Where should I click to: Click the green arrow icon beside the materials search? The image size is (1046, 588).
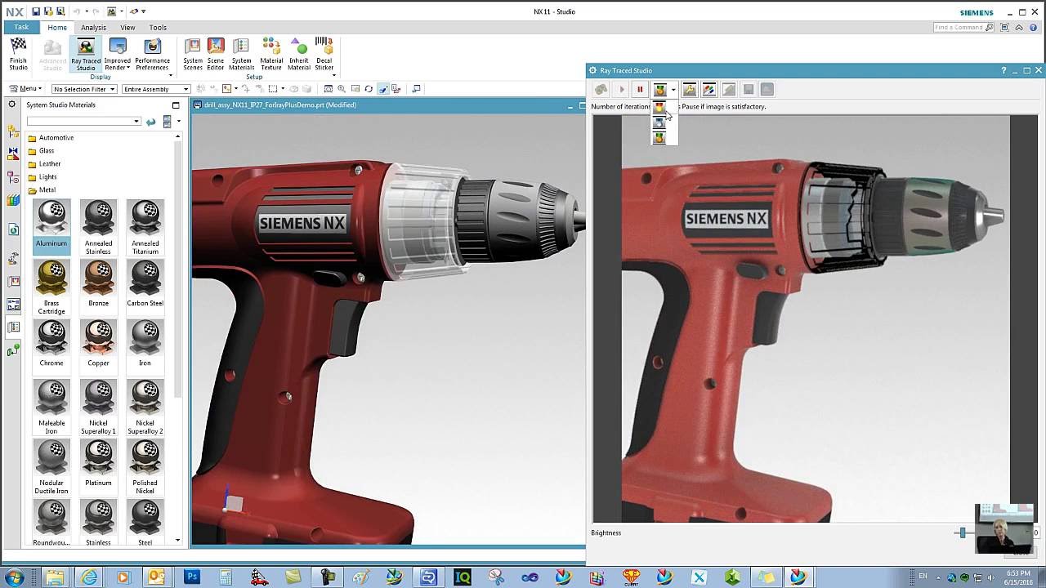coord(150,122)
